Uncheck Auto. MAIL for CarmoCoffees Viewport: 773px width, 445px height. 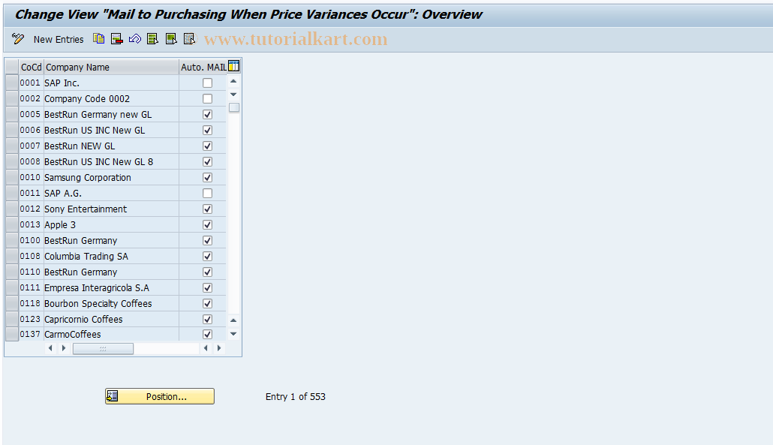pos(208,334)
